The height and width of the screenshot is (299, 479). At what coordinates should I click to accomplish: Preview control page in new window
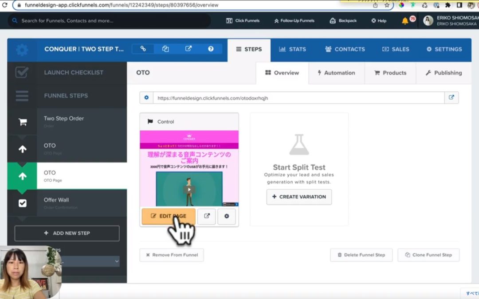click(x=207, y=216)
